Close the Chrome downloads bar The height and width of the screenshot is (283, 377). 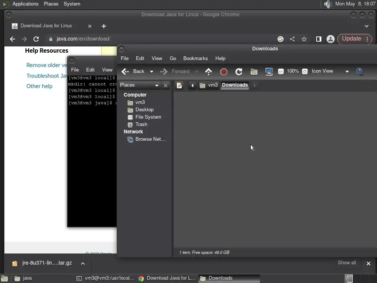tap(368, 263)
